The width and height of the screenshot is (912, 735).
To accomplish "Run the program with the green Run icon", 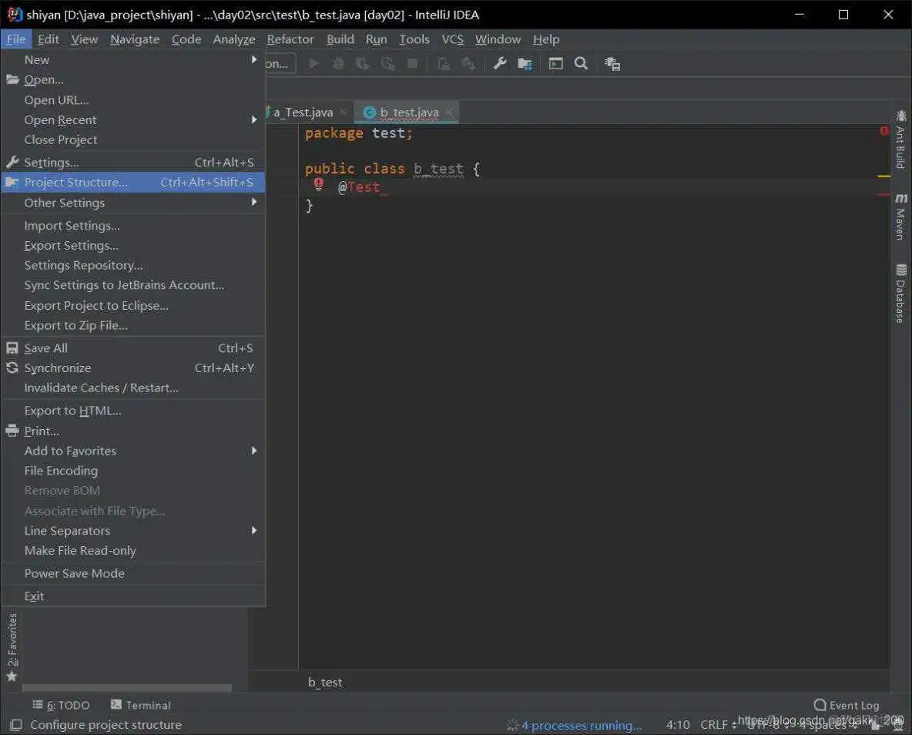I will [313, 63].
